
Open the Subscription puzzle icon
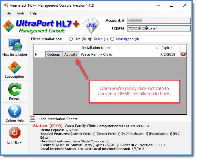click(15, 67)
